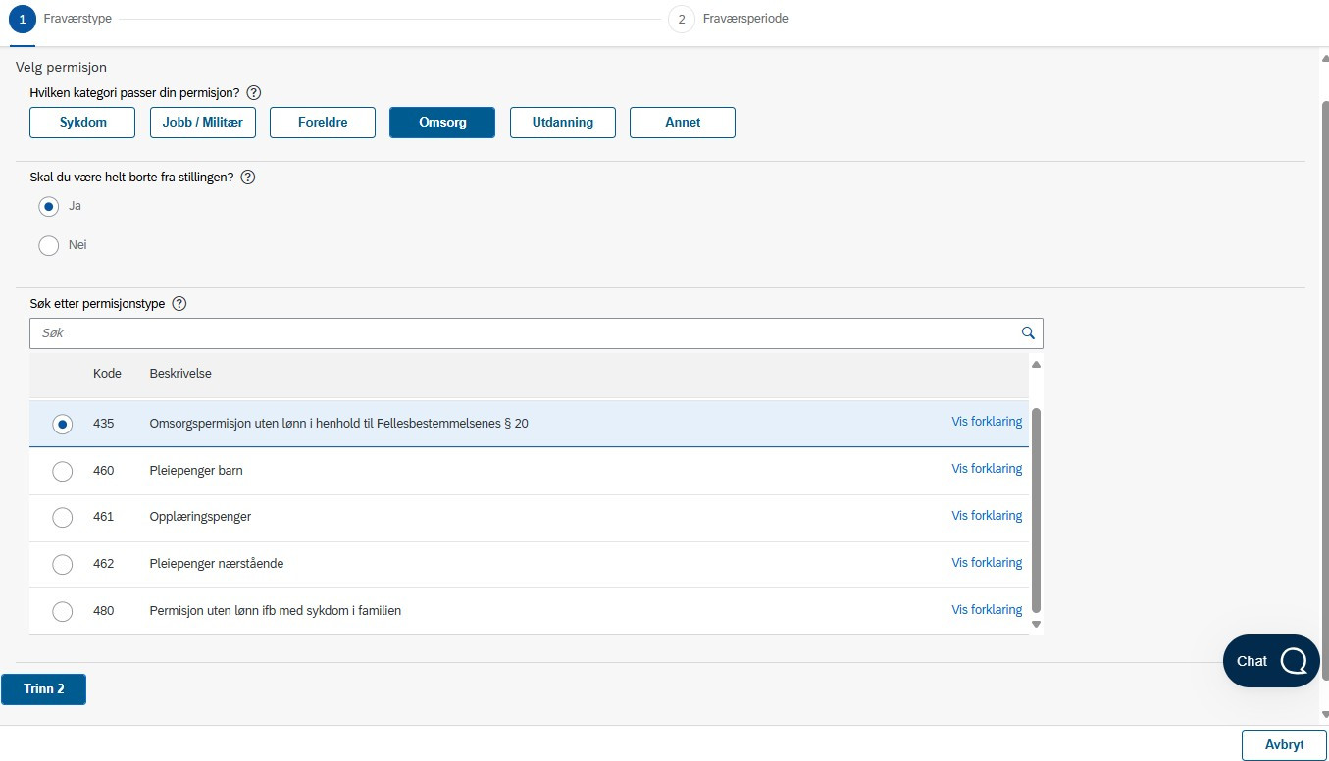Click step 1 Fraværstype circle
The image size is (1329, 761).
(22, 19)
